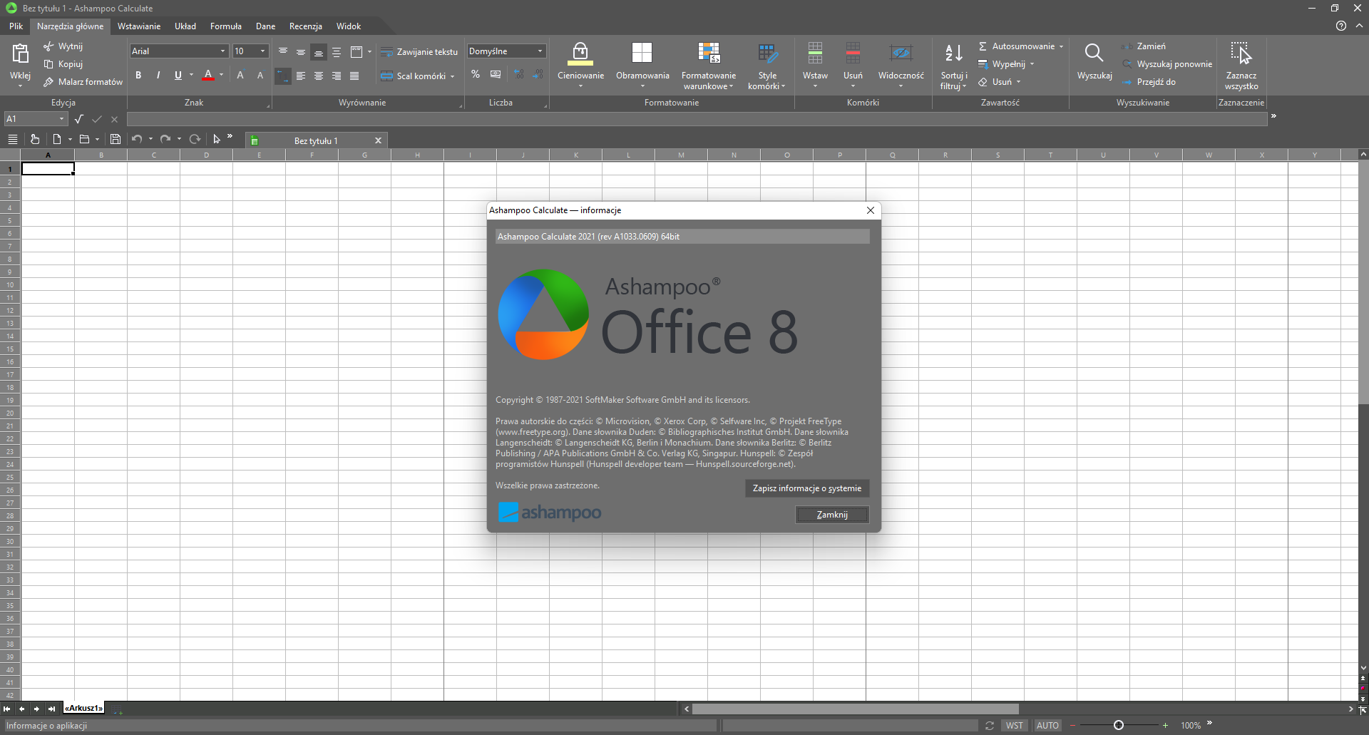Click the red font color A swatch
Viewport: 1369px width, 735px height.
pyautogui.click(x=208, y=75)
